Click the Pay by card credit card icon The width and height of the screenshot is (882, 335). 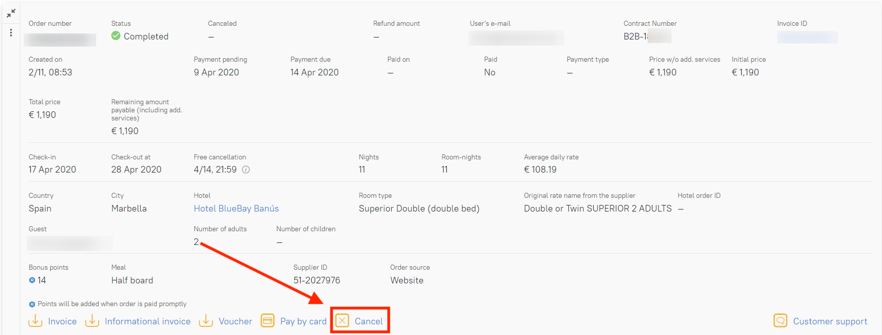pos(268,321)
